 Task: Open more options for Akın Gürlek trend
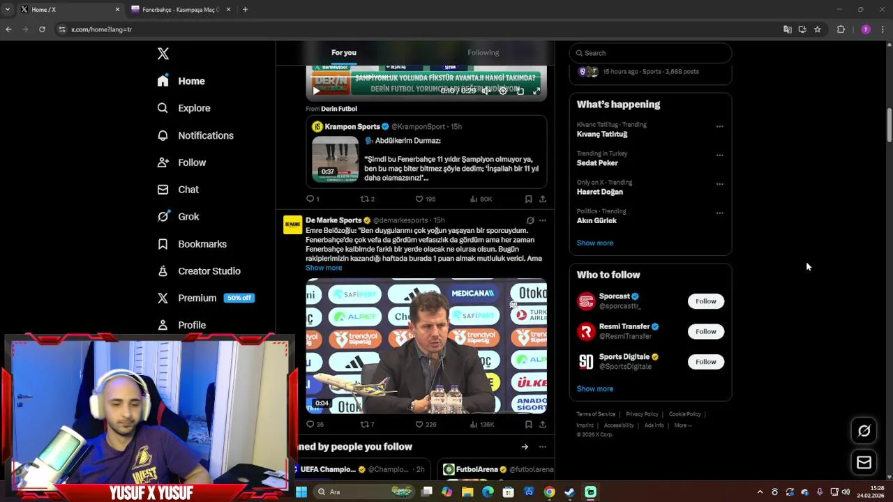719,213
